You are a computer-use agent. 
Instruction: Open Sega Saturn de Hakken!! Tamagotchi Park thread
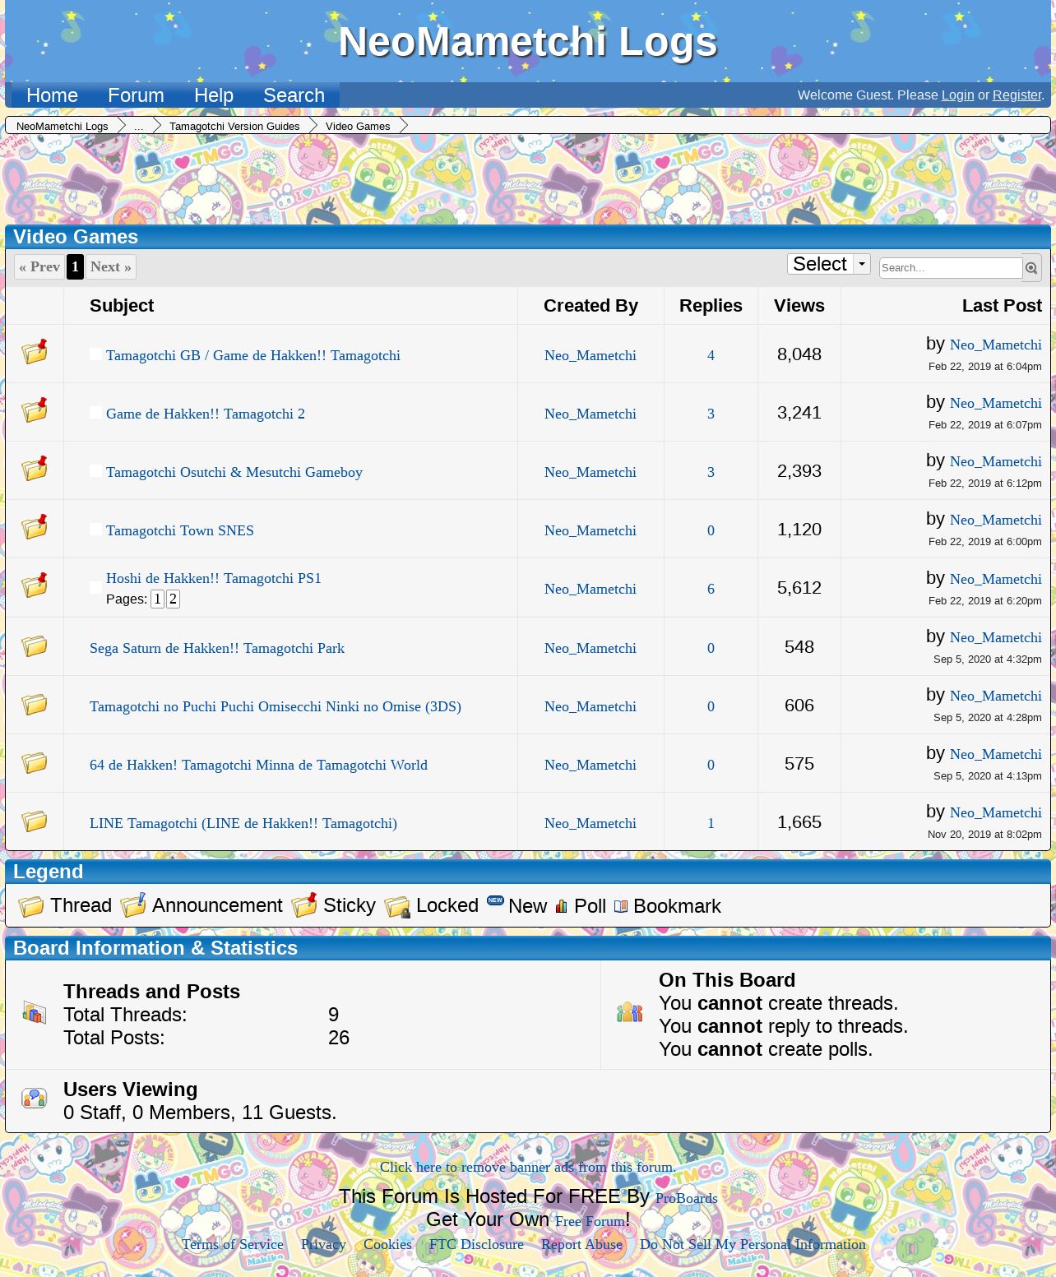click(217, 648)
